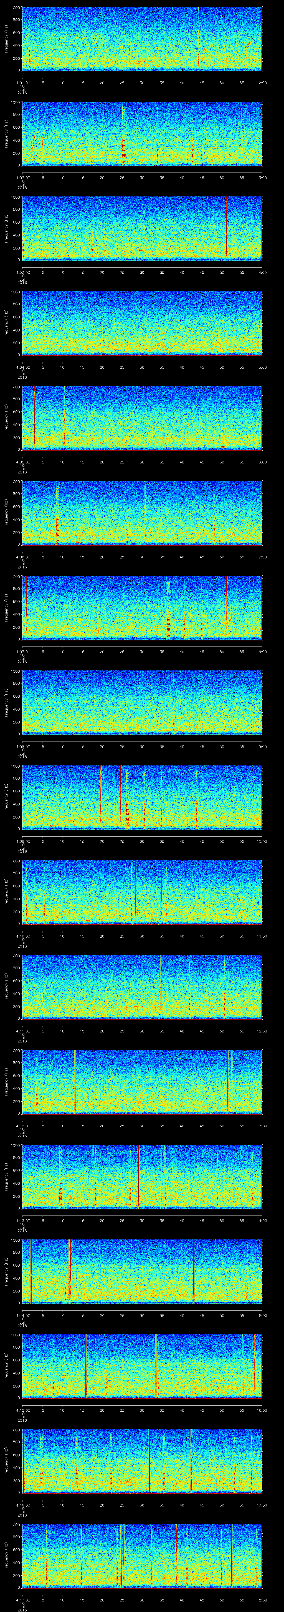The image size is (284, 1612).
Task: Click the '4:13:00' start time label
Action: (x=22, y=1220)
